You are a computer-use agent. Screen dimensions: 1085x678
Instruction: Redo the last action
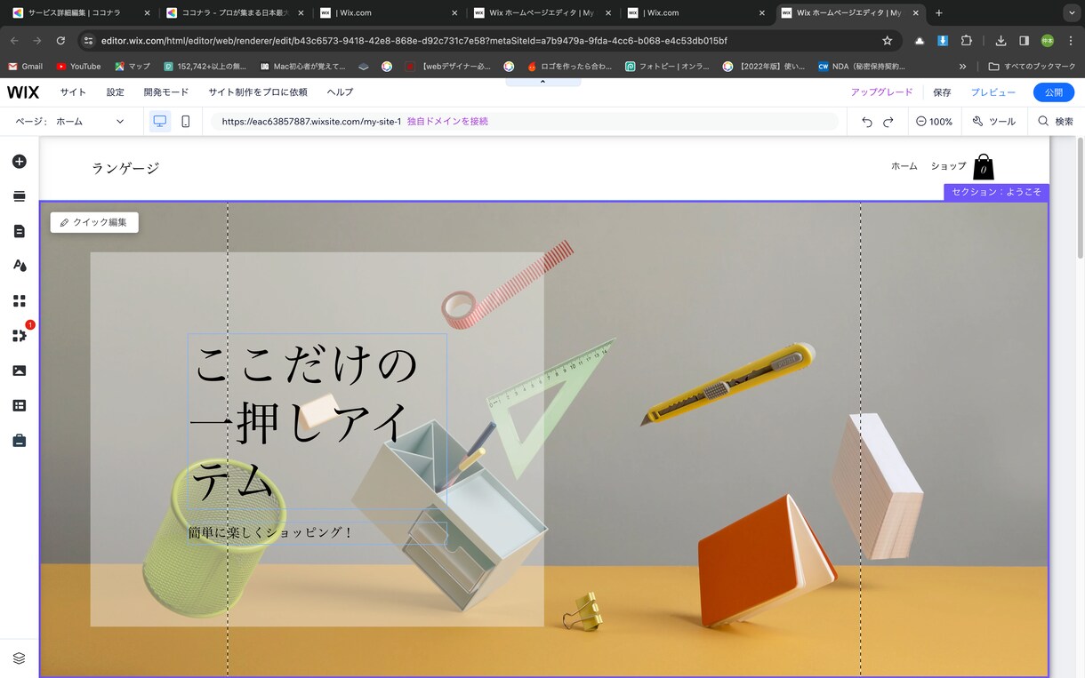(x=888, y=122)
